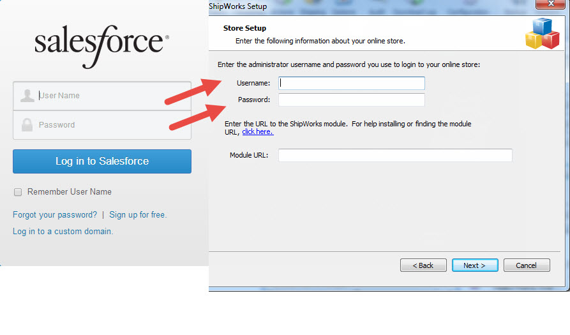Viewport: 570px width, 335px height.
Task: Click the user silhouette icon in the User Name field
Action: point(27,96)
